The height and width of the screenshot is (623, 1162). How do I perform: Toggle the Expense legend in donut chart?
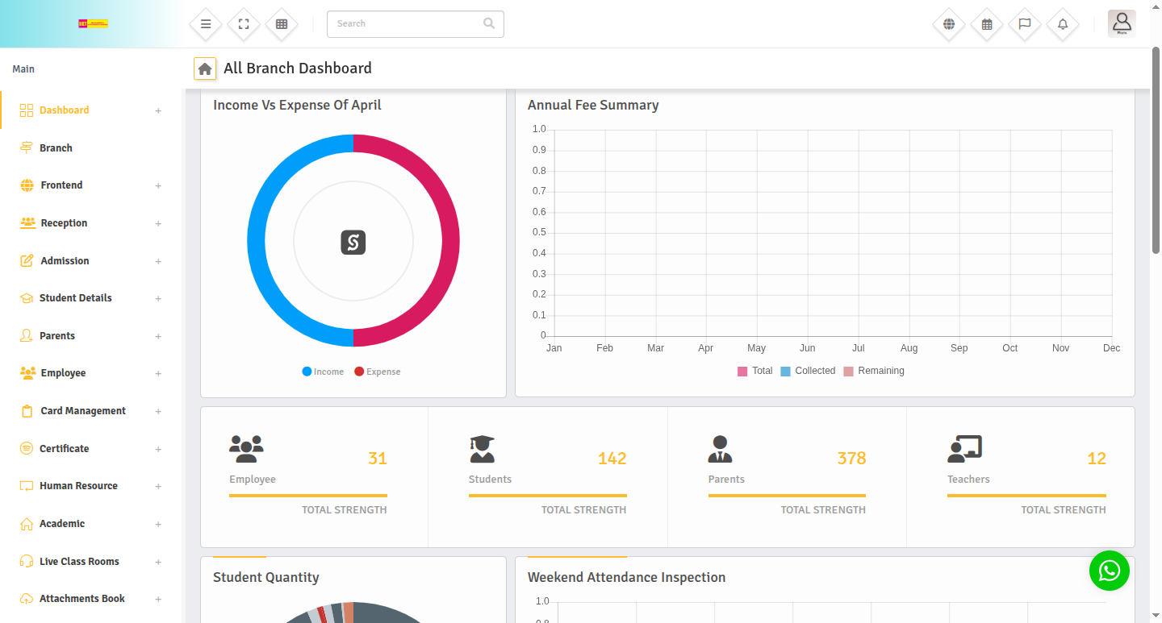377,372
